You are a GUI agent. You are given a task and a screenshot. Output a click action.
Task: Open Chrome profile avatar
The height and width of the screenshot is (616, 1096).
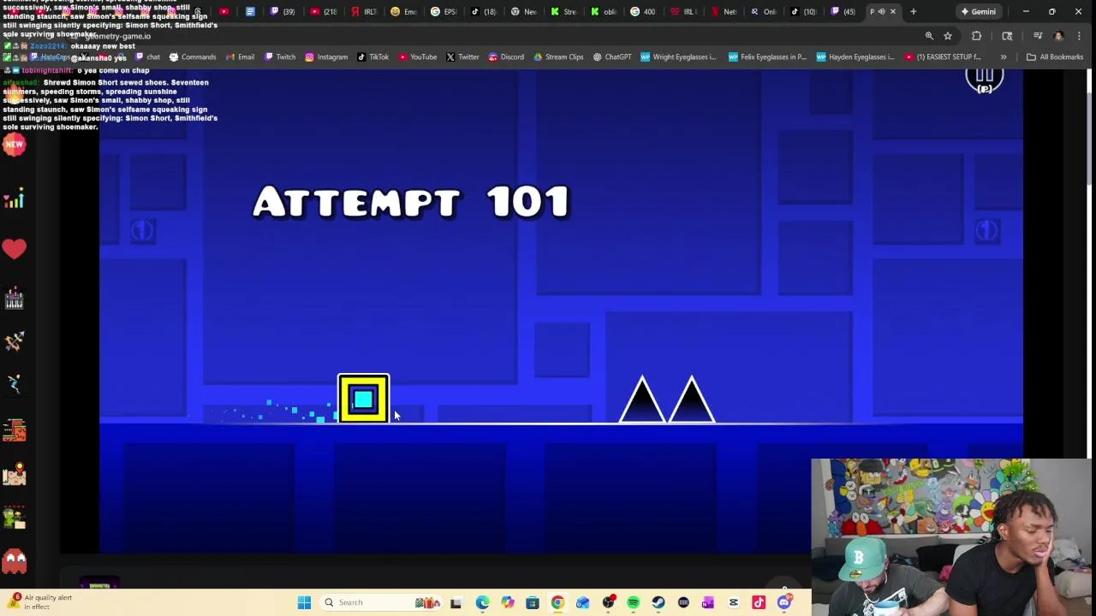pyautogui.click(x=1058, y=36)
